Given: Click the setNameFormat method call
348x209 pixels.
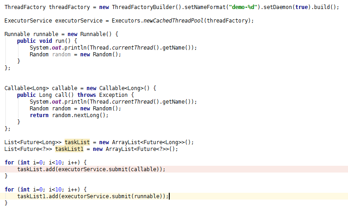Looking at the screenshot, I should pyautogui.click(x=205, y=7).
